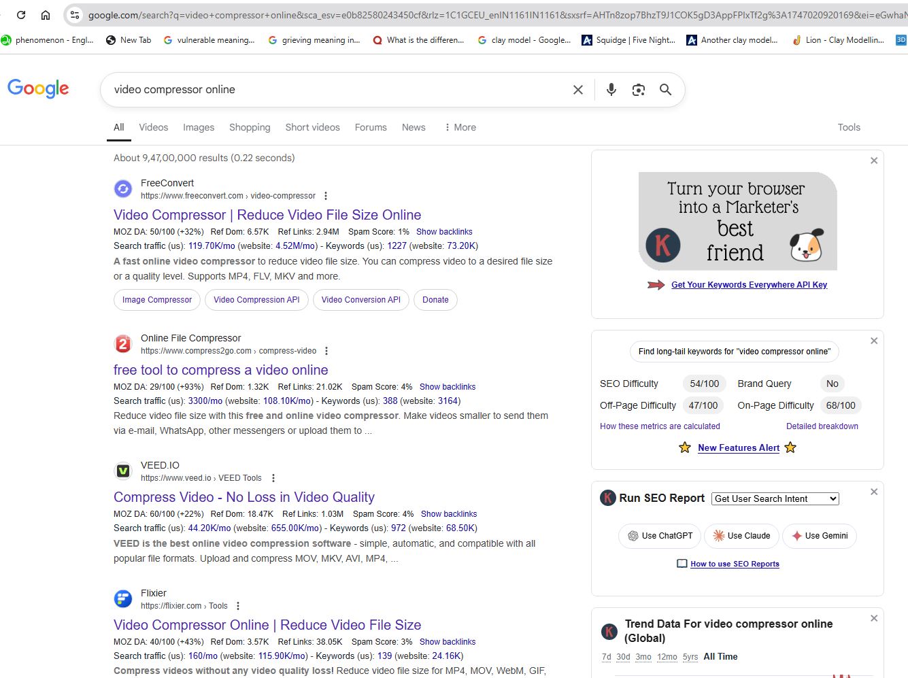The width and height of the screenshot is (908, 678).
Task: Click Get Your Keywords Everywhere API Key link
Action: point(749,285)
